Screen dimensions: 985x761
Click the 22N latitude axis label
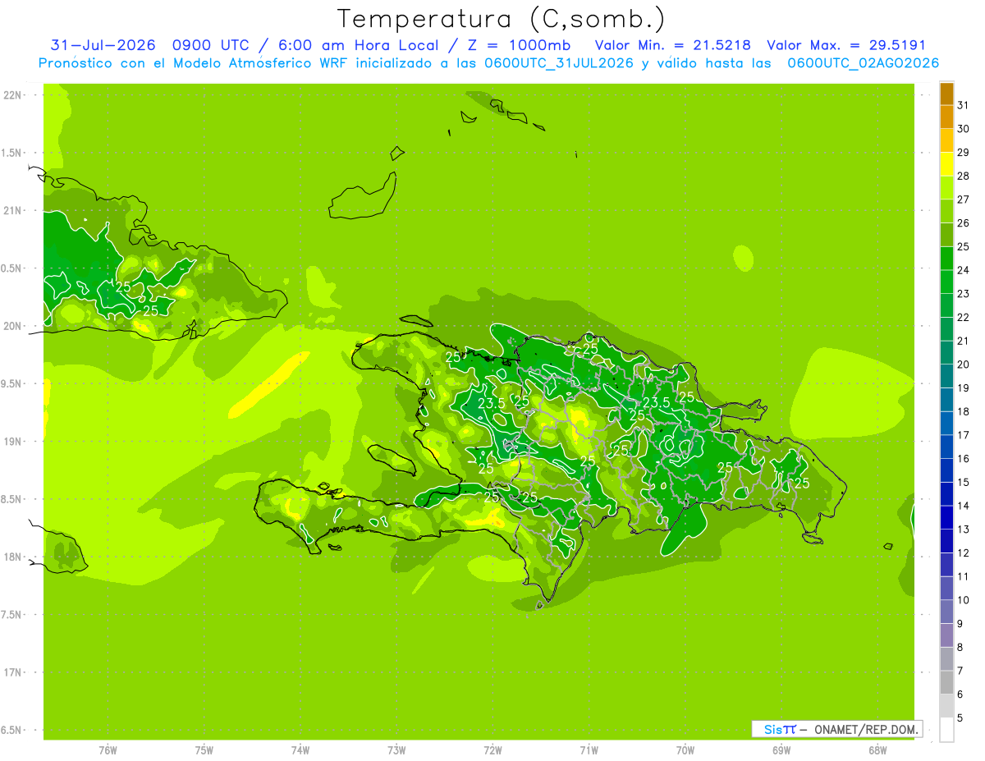(x=11, y=95)
